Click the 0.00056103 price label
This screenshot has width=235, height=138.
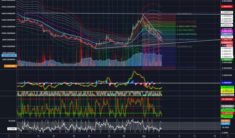tap(227, 57)
